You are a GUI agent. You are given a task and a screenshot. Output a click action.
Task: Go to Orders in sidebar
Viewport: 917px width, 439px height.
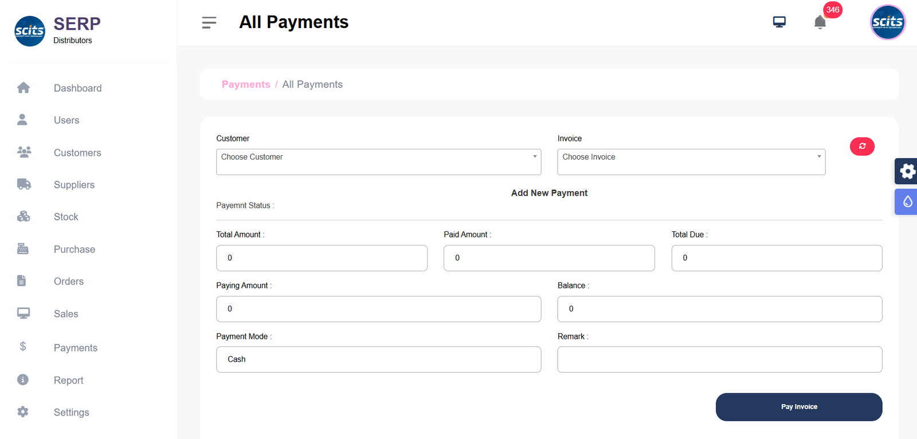coord(69,282)
